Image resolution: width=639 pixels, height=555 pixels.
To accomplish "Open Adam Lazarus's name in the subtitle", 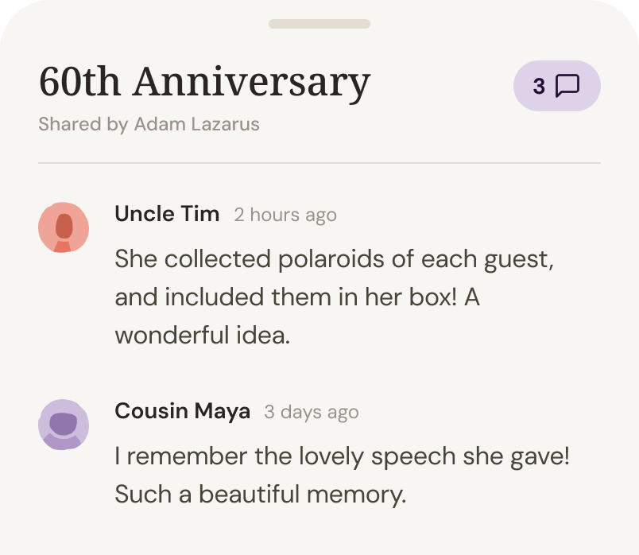I will pyautogui.click(x=196, y=125).
